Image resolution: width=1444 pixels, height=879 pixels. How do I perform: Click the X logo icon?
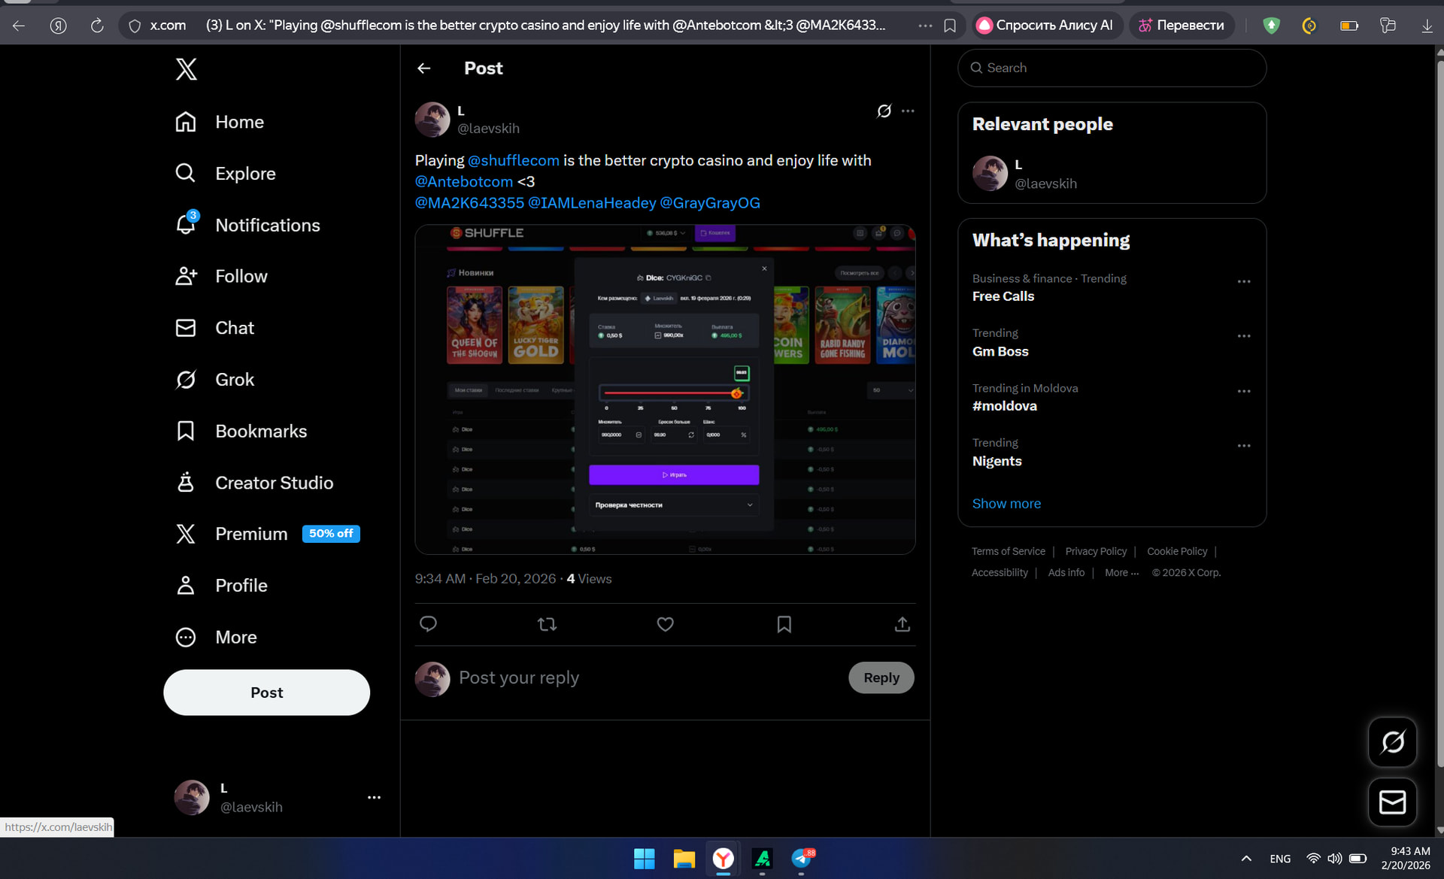click(186, 69)
